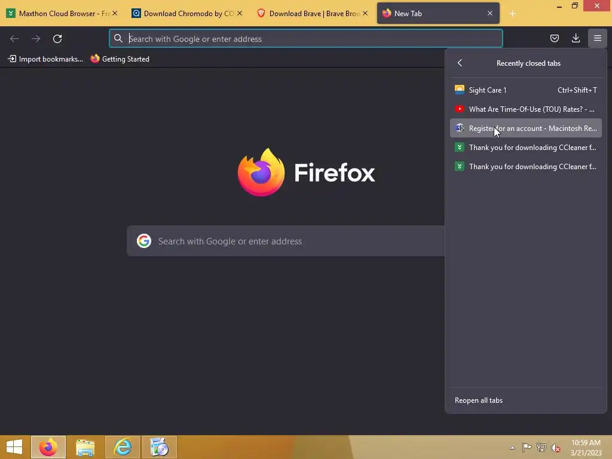The image size is (612, 459).
Task: Open a new tab with plus button
Action: click(x=512, y=14)
